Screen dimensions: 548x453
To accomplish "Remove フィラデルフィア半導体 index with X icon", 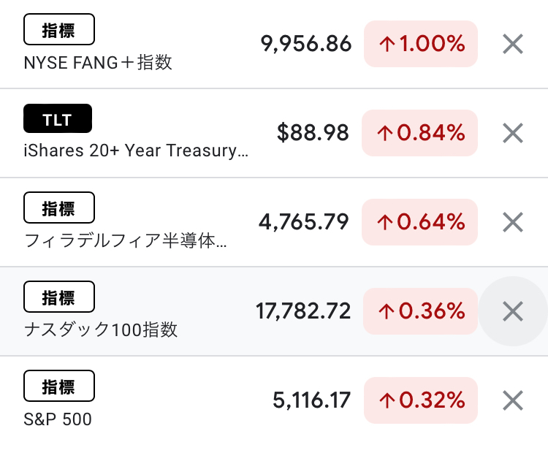I will 513,222.
